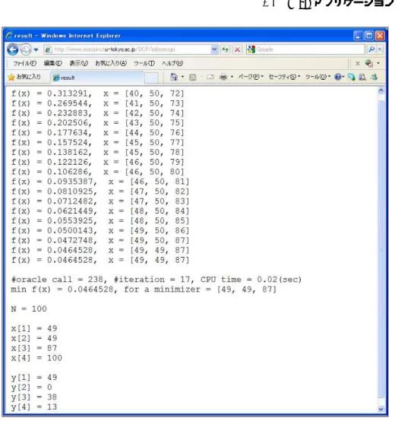
Task: Click the red Stop loading icon
Action: pos(237,49)
